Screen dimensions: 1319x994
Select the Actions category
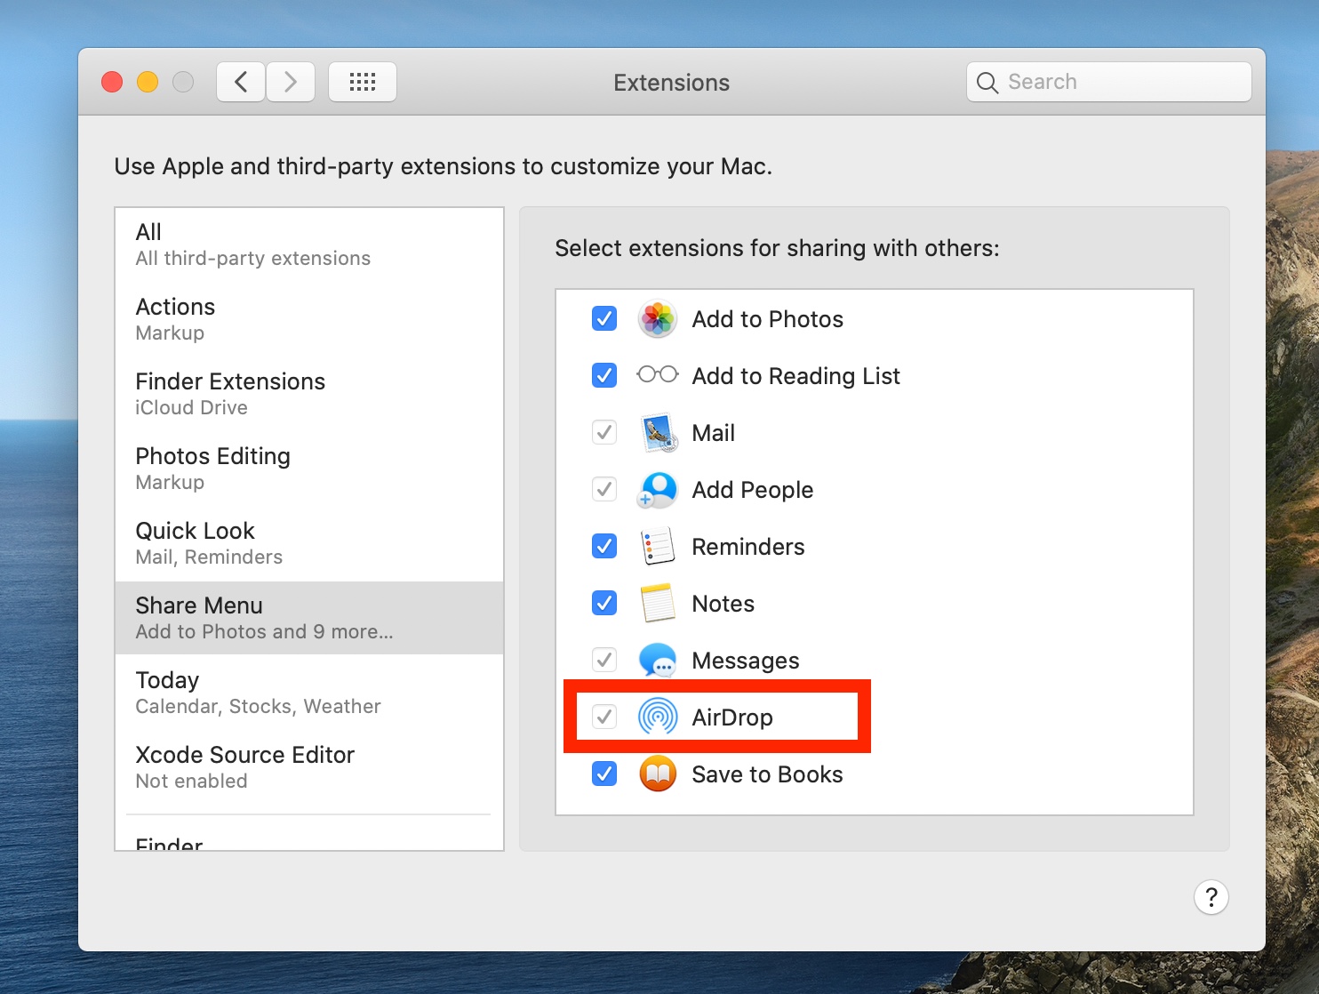[x=309, y=319]
